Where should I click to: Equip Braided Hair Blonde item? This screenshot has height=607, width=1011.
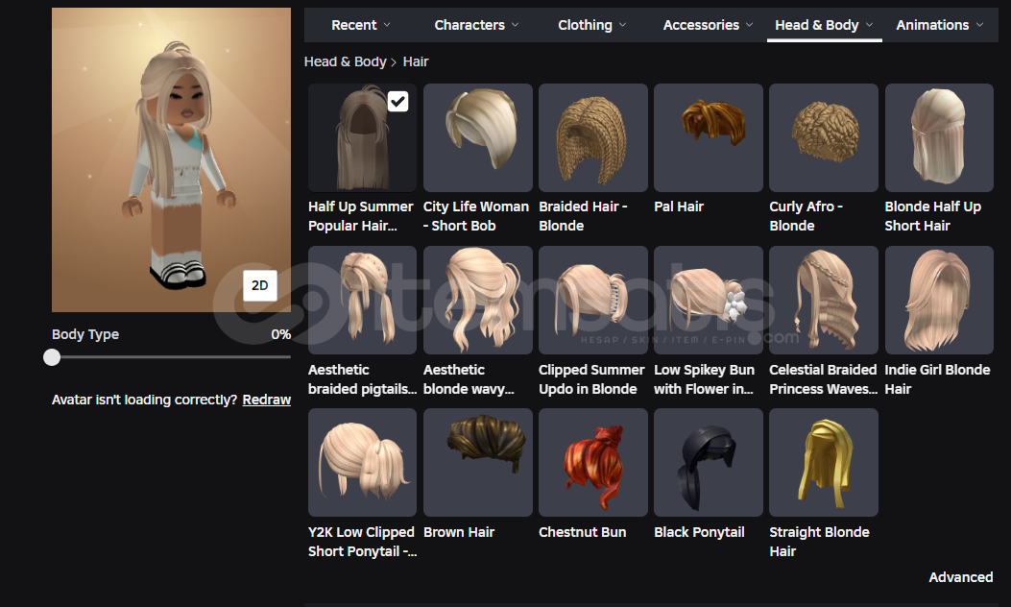(x=593, y=137)
